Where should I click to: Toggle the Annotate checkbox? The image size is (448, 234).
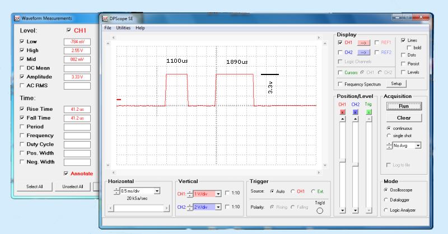(66, 174)
